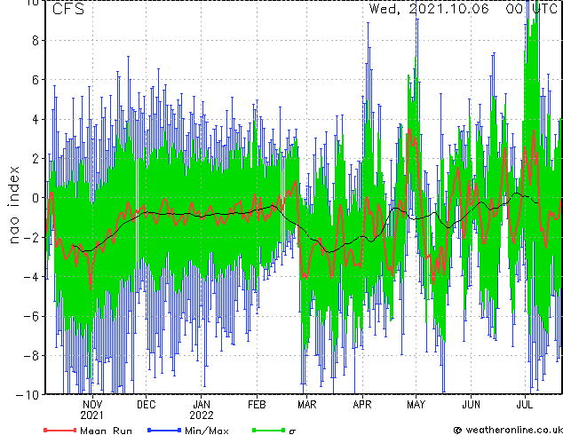Click the green sigma legend line
Viewport: 563px width, 435px height.
tap(268, 430)
